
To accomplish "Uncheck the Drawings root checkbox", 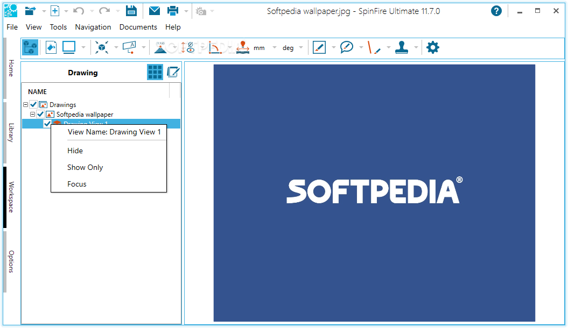I will 33,104.
